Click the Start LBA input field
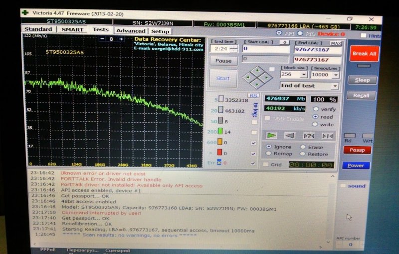 [265, 49]
